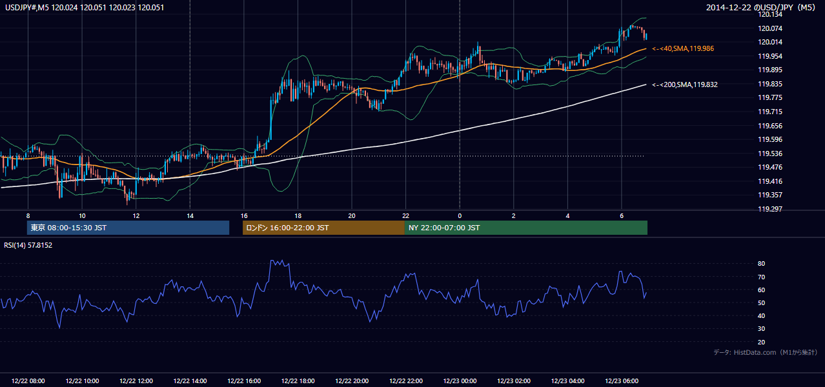This screenshot has height=387, width=825.
Task: Click the 12/22 10:00 date label
Action: click(83, 381)
